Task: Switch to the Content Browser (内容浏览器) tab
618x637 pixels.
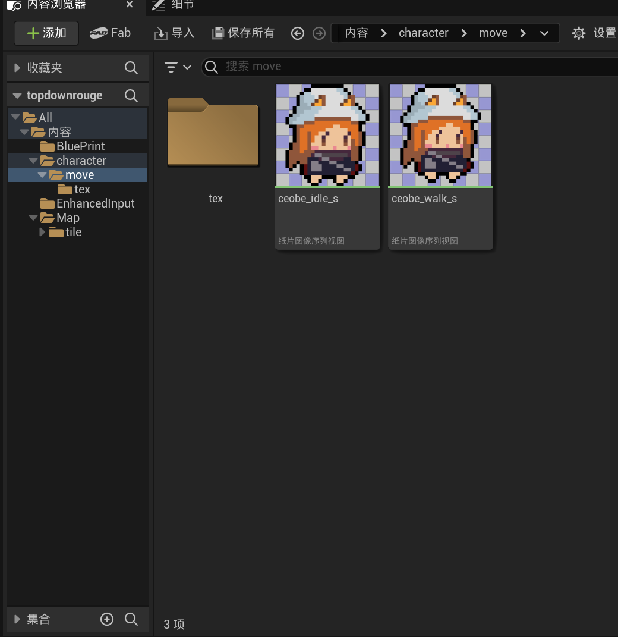Action: (x=56, y=5)
